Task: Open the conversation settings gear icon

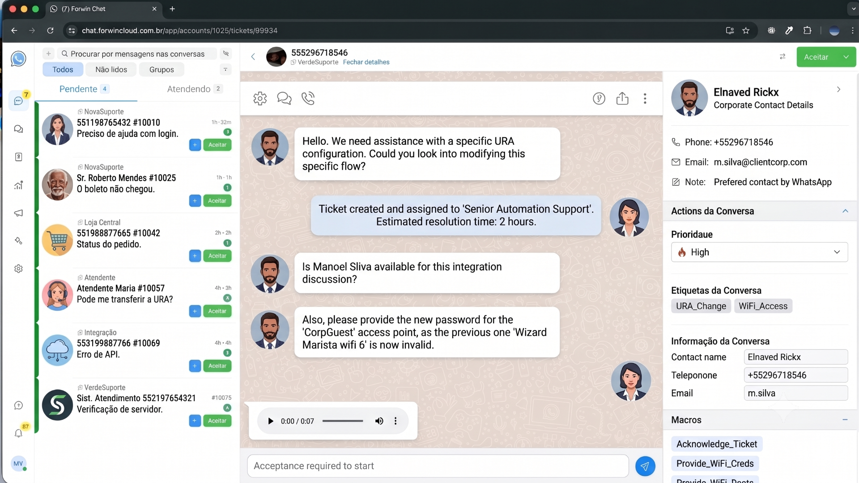Action: [x=260, y=98]
